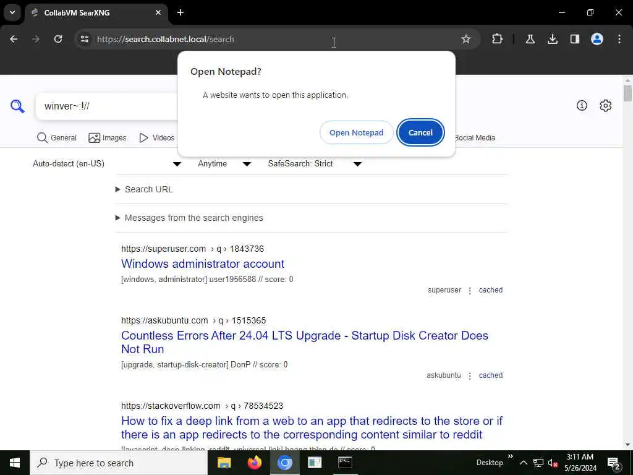
Task: Reload the page with refresh icon
Action: click(x=58, y=39)
